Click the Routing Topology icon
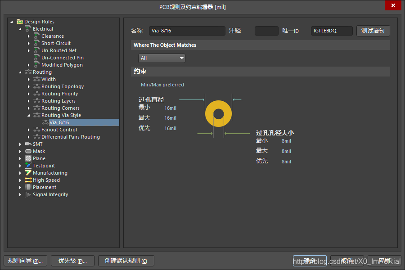The width and height of the screenshot is (405, 270). pyautogui.click(x=37, y=86)
